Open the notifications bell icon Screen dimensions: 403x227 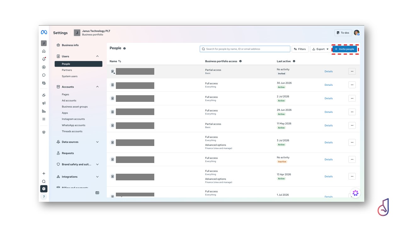click(44, 59)
